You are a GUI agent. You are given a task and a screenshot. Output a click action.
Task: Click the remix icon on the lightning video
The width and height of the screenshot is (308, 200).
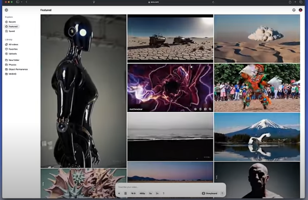tap(200, 109)
